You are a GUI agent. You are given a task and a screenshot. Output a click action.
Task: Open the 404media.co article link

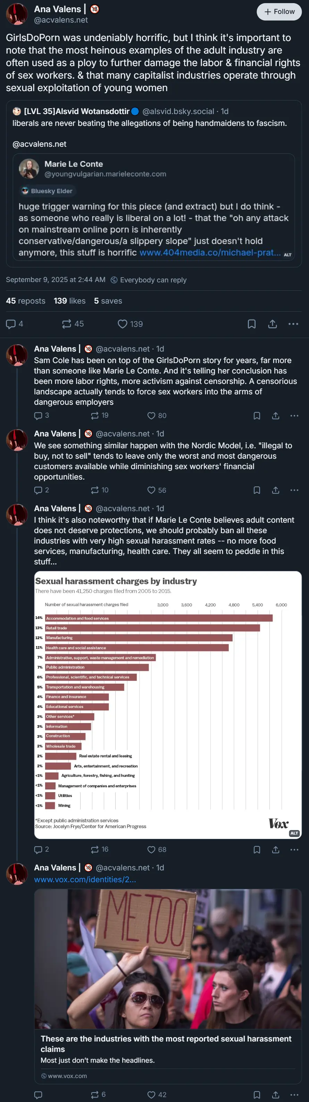210,252
